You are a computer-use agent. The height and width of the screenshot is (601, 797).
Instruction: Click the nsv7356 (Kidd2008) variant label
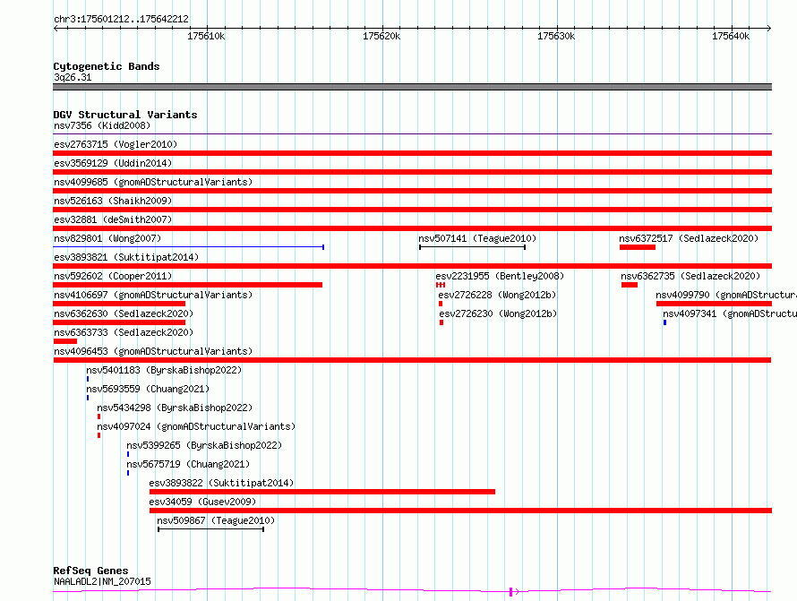click(102, 125)
